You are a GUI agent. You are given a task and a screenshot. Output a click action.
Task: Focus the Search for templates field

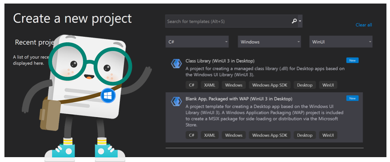click(x=234, y=21)
